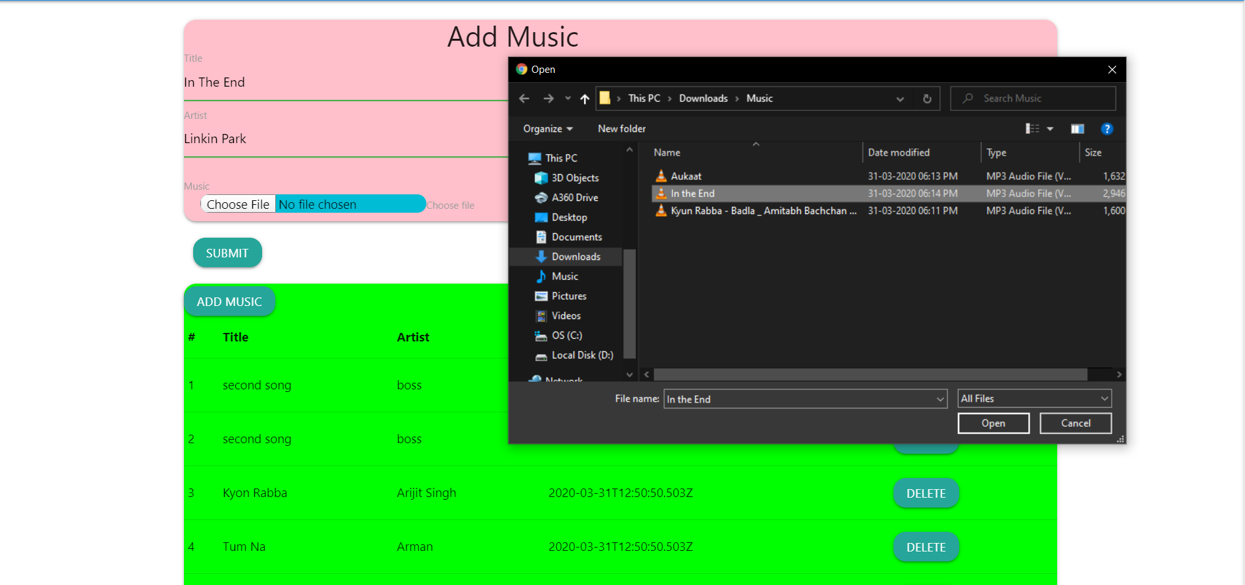Sort files by Type column
Image resolution: width=1245 pixels, height=585 pixels.
tap(1030, 152)
